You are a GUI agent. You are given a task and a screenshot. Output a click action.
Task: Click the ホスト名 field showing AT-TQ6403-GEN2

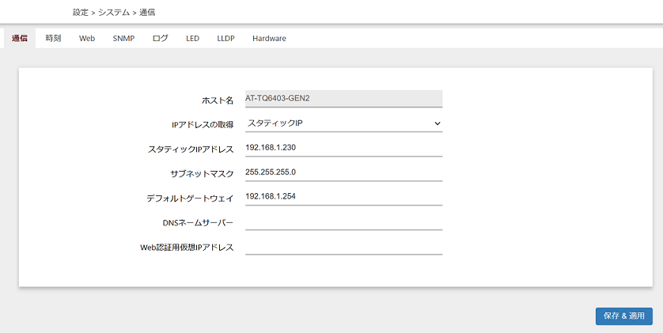click(343, 98)
